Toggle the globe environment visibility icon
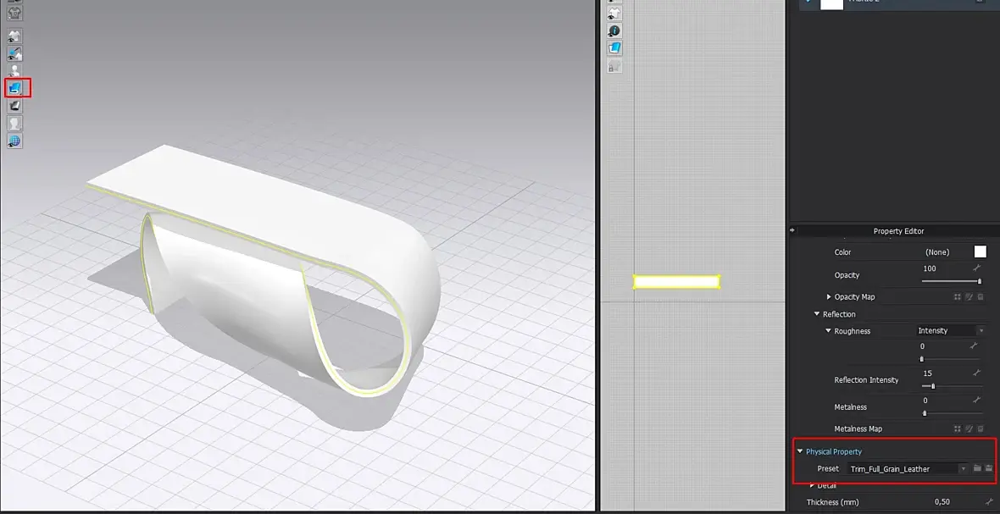 (x=14, y=140)
